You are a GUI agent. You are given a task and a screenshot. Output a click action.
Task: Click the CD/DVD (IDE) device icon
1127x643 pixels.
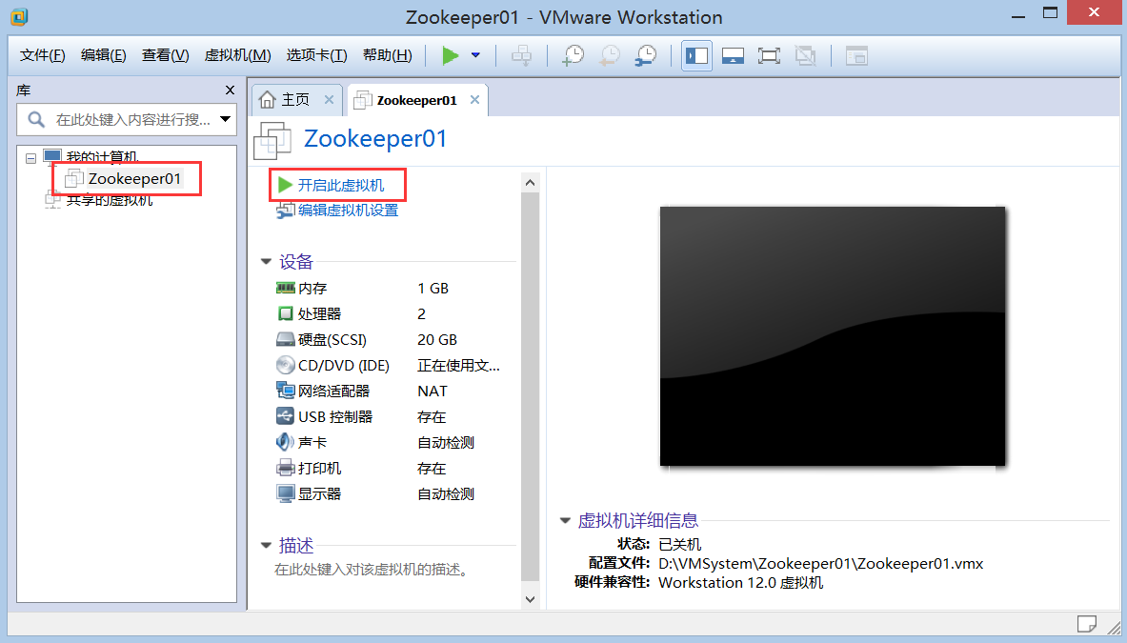286,365
